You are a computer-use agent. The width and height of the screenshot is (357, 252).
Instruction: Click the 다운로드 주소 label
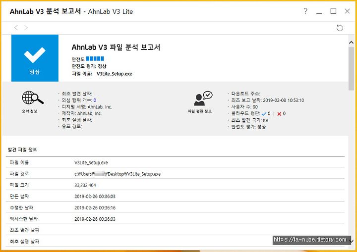tap(245, 94)
